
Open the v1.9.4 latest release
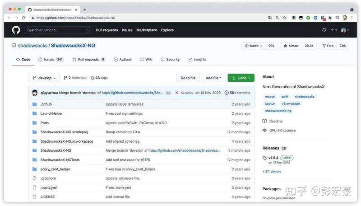tap(273, 158)
